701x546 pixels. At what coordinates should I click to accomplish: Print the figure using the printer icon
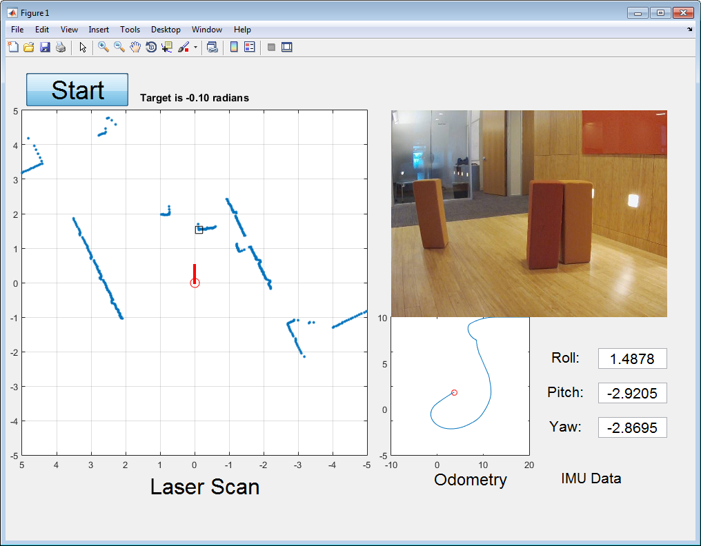coord(61,47)
